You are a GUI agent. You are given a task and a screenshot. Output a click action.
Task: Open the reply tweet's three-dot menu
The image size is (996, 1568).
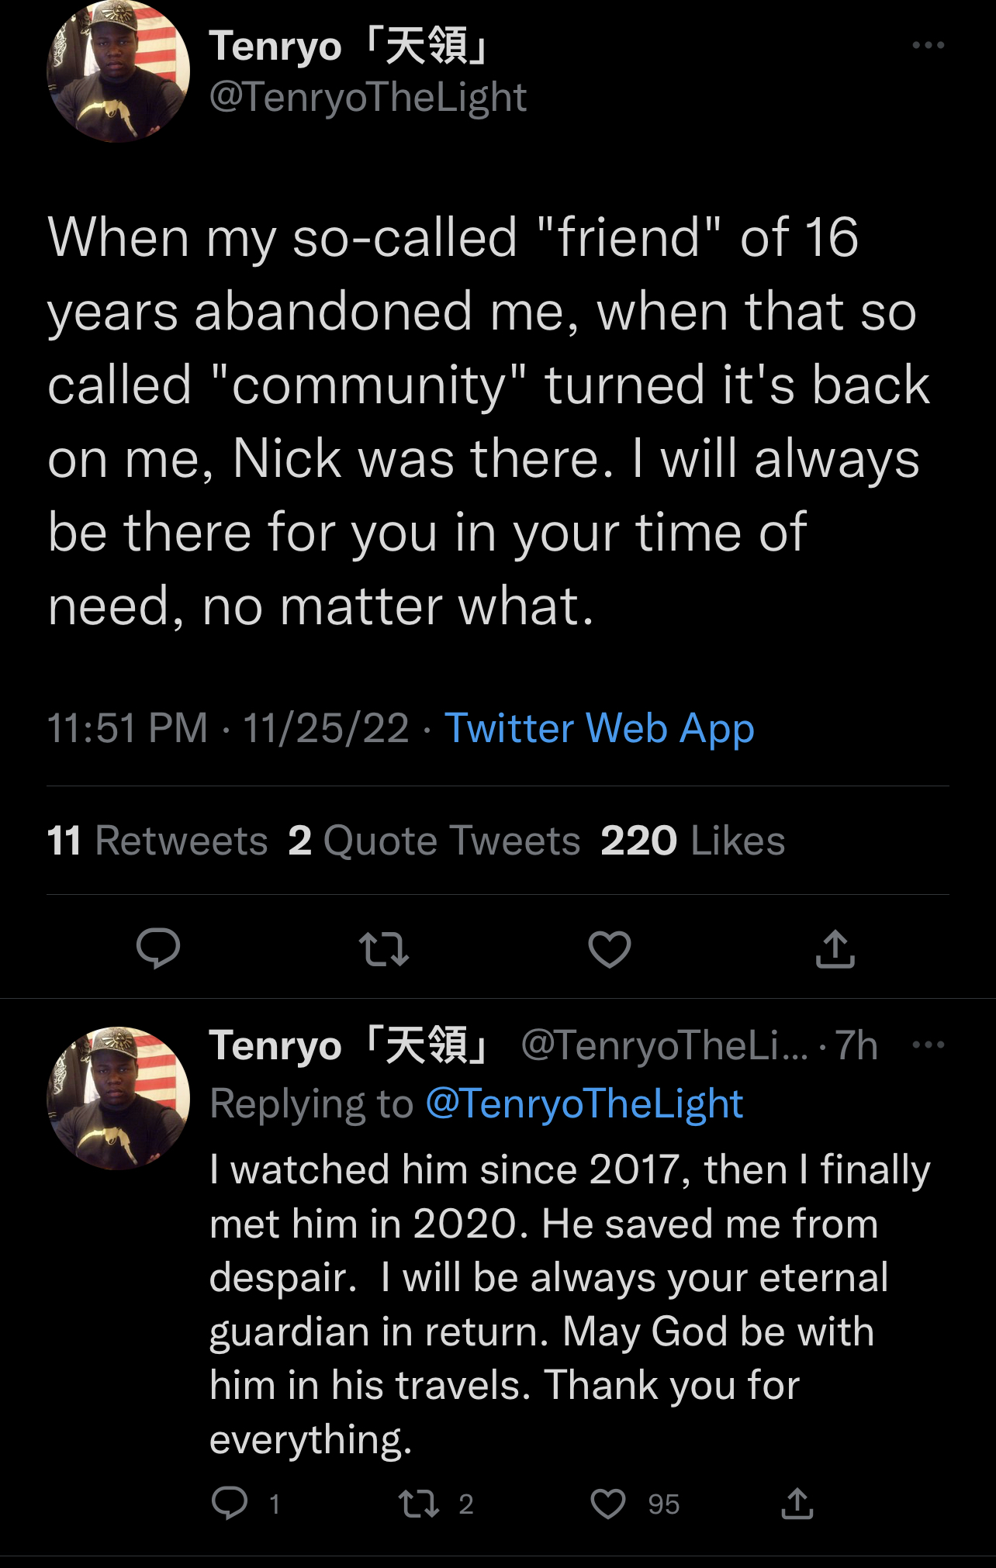tap(929, 1045)
